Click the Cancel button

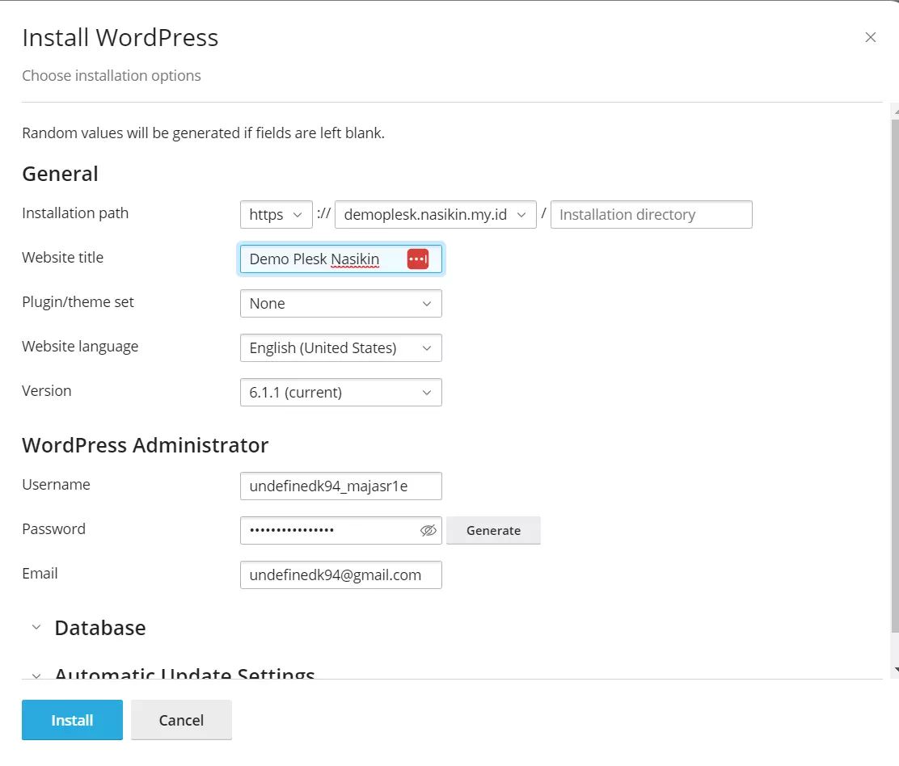click(181, 720)
